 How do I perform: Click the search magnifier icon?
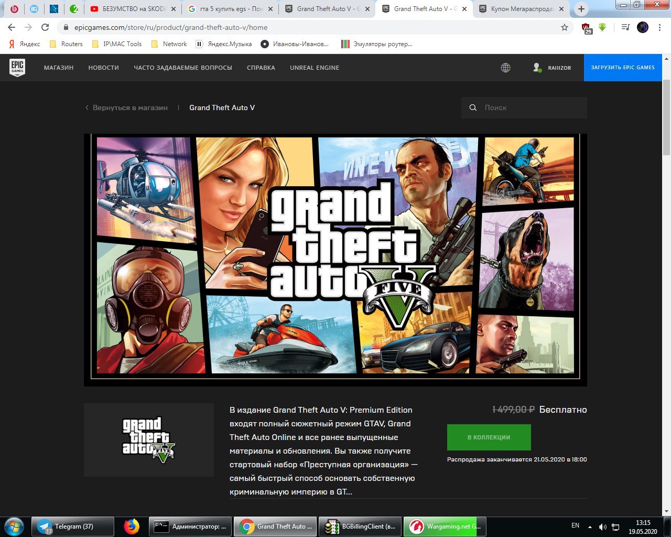(473, 108)
